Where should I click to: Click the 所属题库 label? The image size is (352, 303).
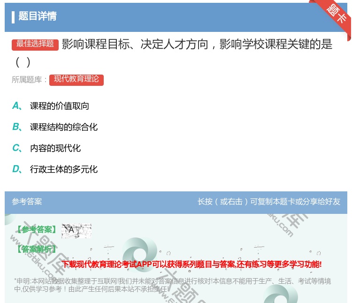point(29,80)
